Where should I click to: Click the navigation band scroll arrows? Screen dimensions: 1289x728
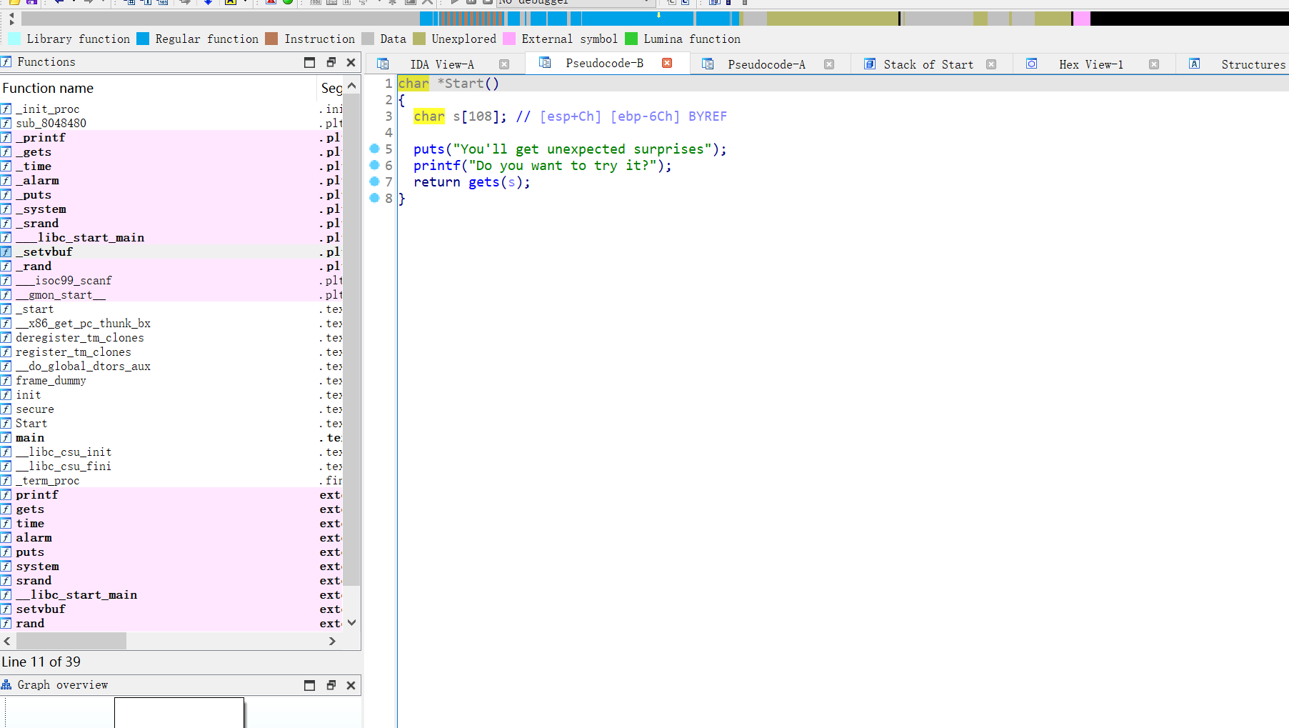click(12, 19)
